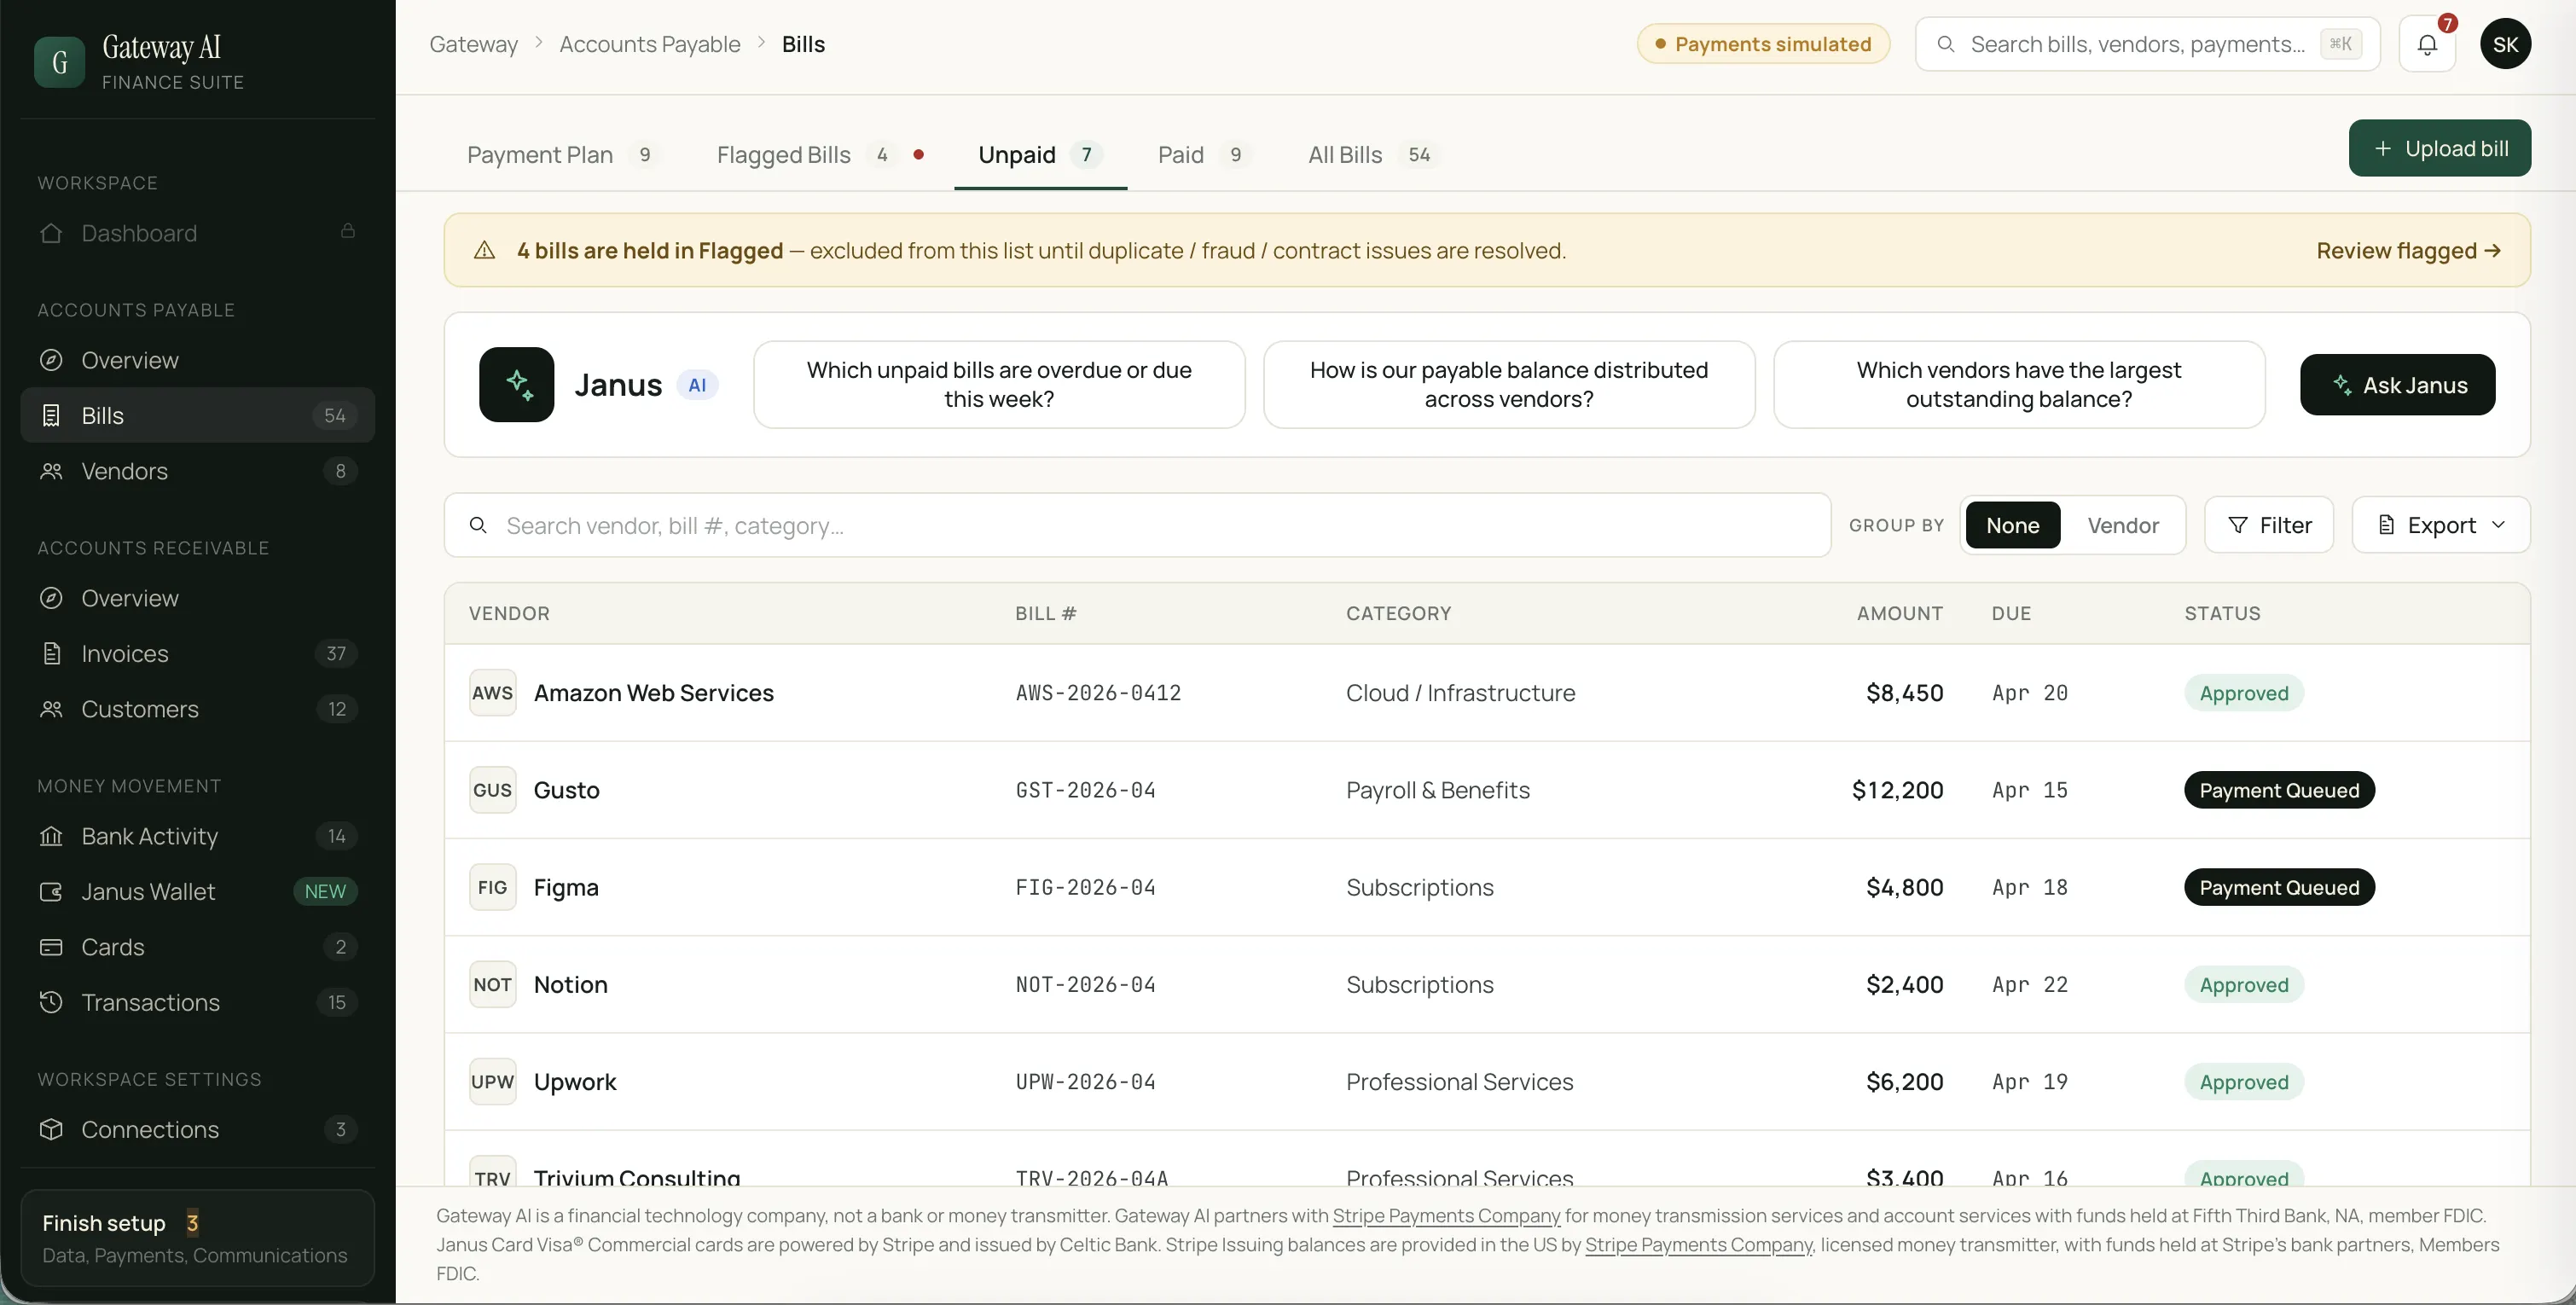
Task: Click first Stripe Payments Company footer link
Action: click(1446, 1216)
